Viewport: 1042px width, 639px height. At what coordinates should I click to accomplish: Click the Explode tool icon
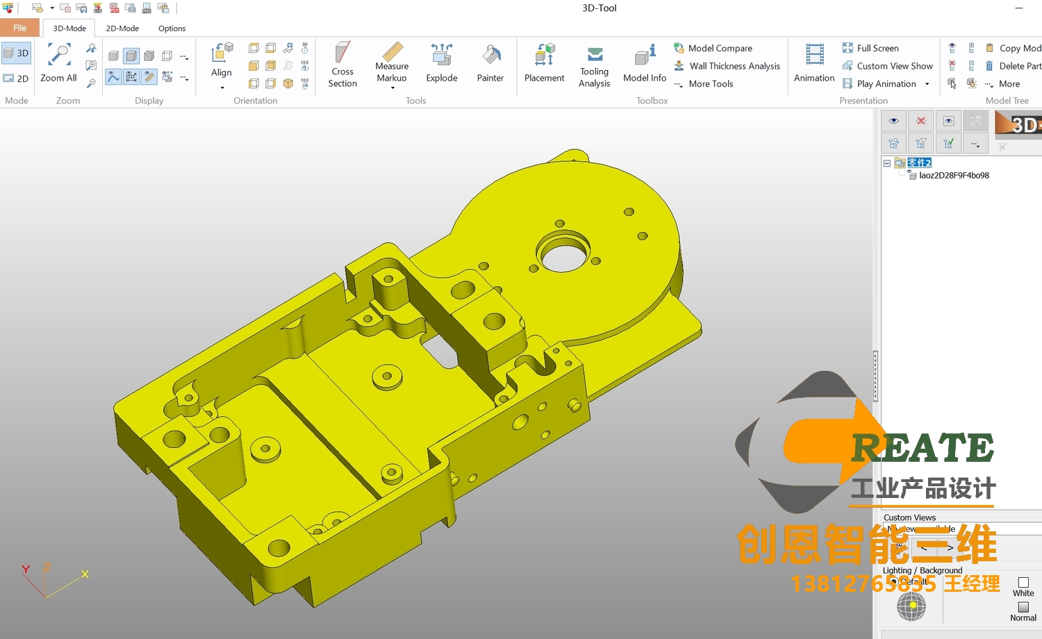[441, 56]
